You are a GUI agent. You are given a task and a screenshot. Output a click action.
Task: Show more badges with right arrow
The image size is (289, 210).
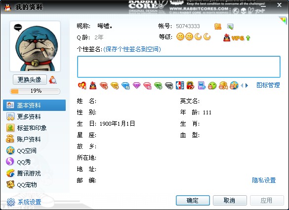click(247, 85)
